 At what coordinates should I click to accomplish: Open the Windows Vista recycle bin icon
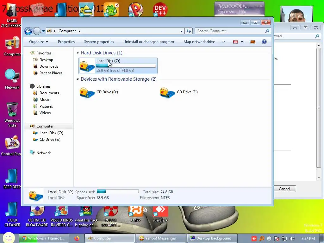12,115
